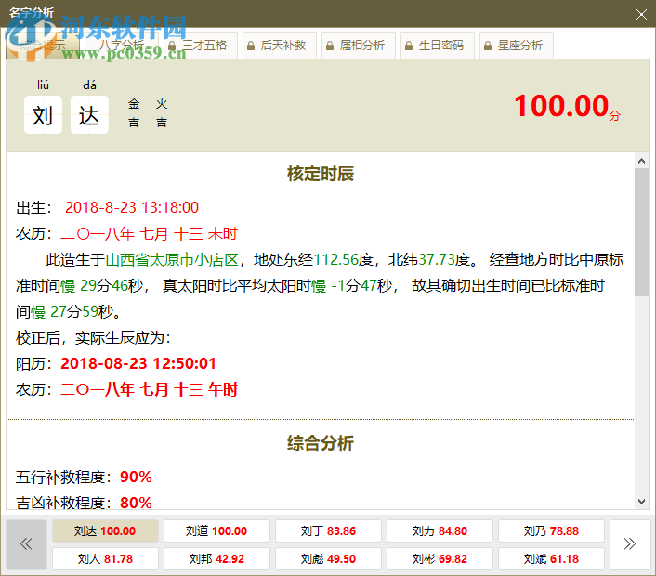Select name candidate 刘人 81.78
Viewport: 656px width, 576px height.
(105, 559)
